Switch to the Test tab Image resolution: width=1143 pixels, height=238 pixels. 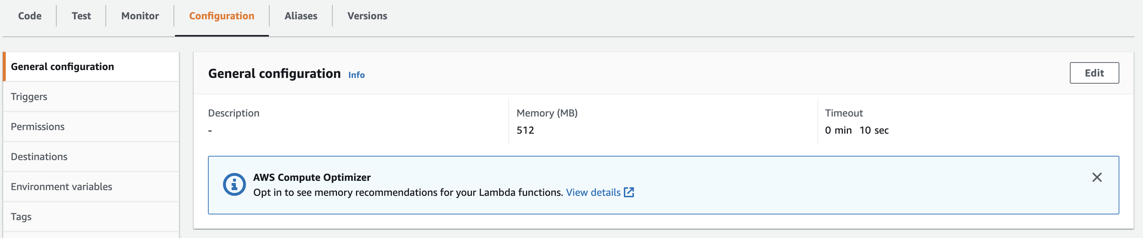(x=81, y=16)
